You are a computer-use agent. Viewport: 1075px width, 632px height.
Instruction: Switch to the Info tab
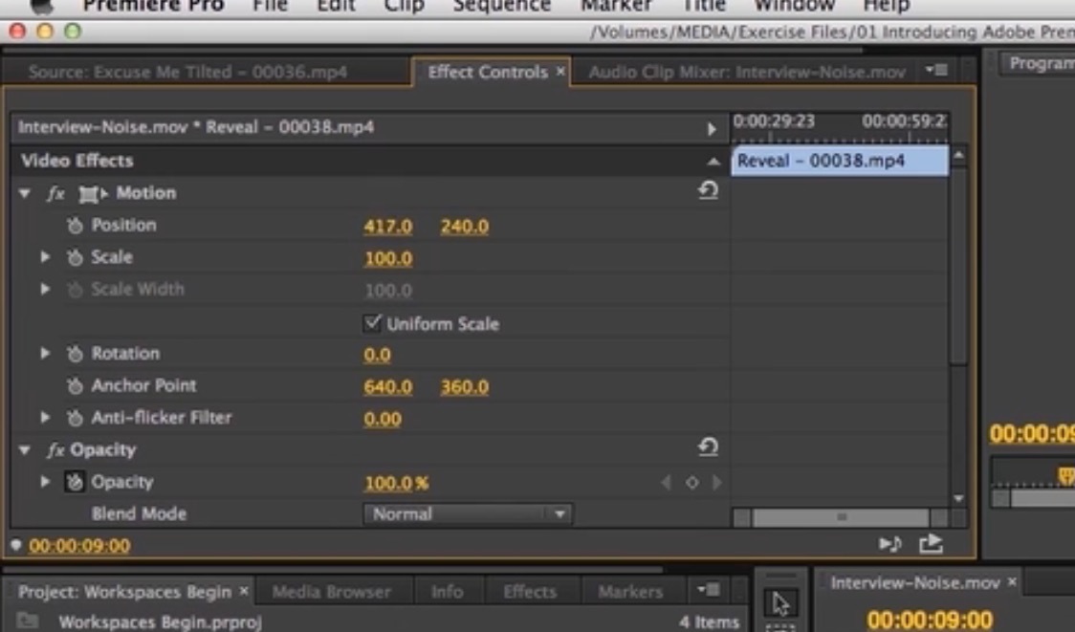[x=447, y=592]
